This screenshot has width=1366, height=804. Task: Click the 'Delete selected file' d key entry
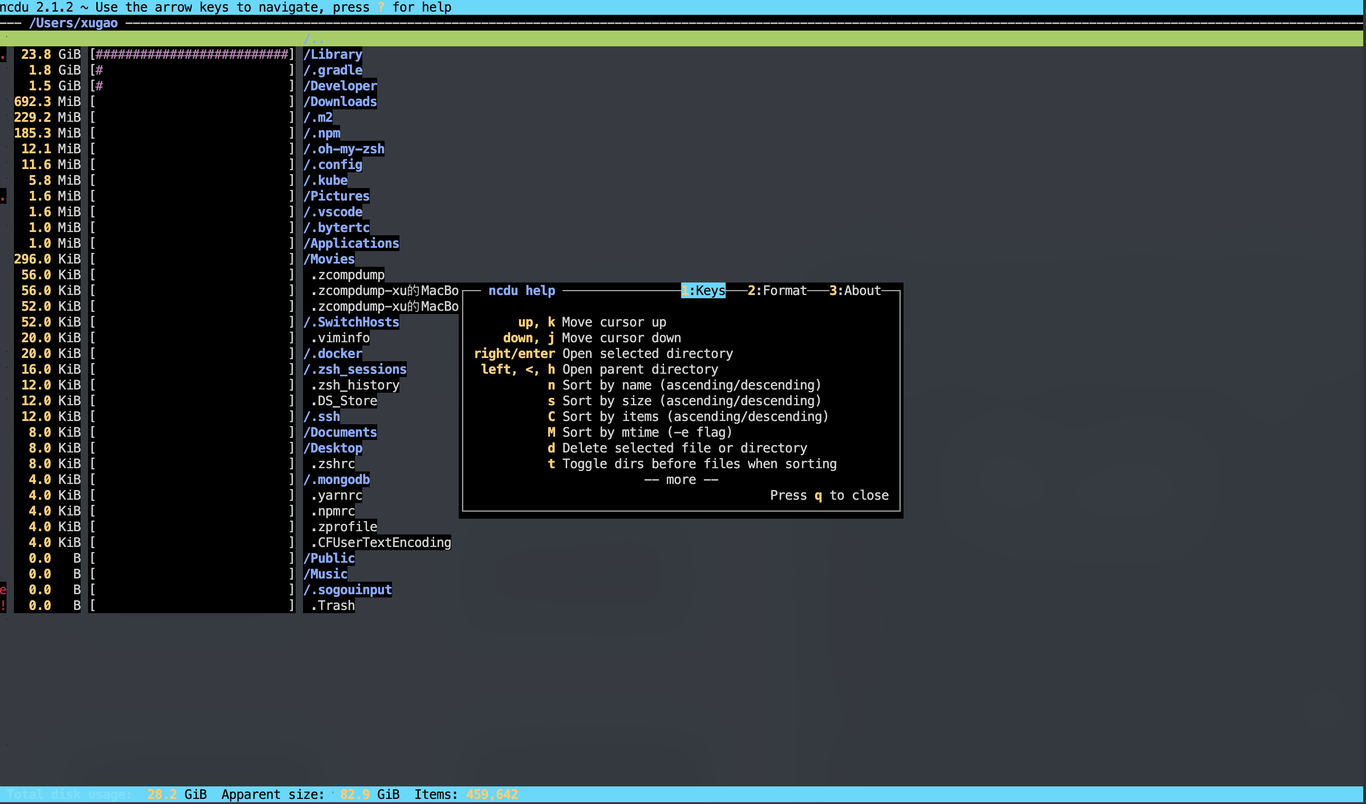[x=677, y=448]
